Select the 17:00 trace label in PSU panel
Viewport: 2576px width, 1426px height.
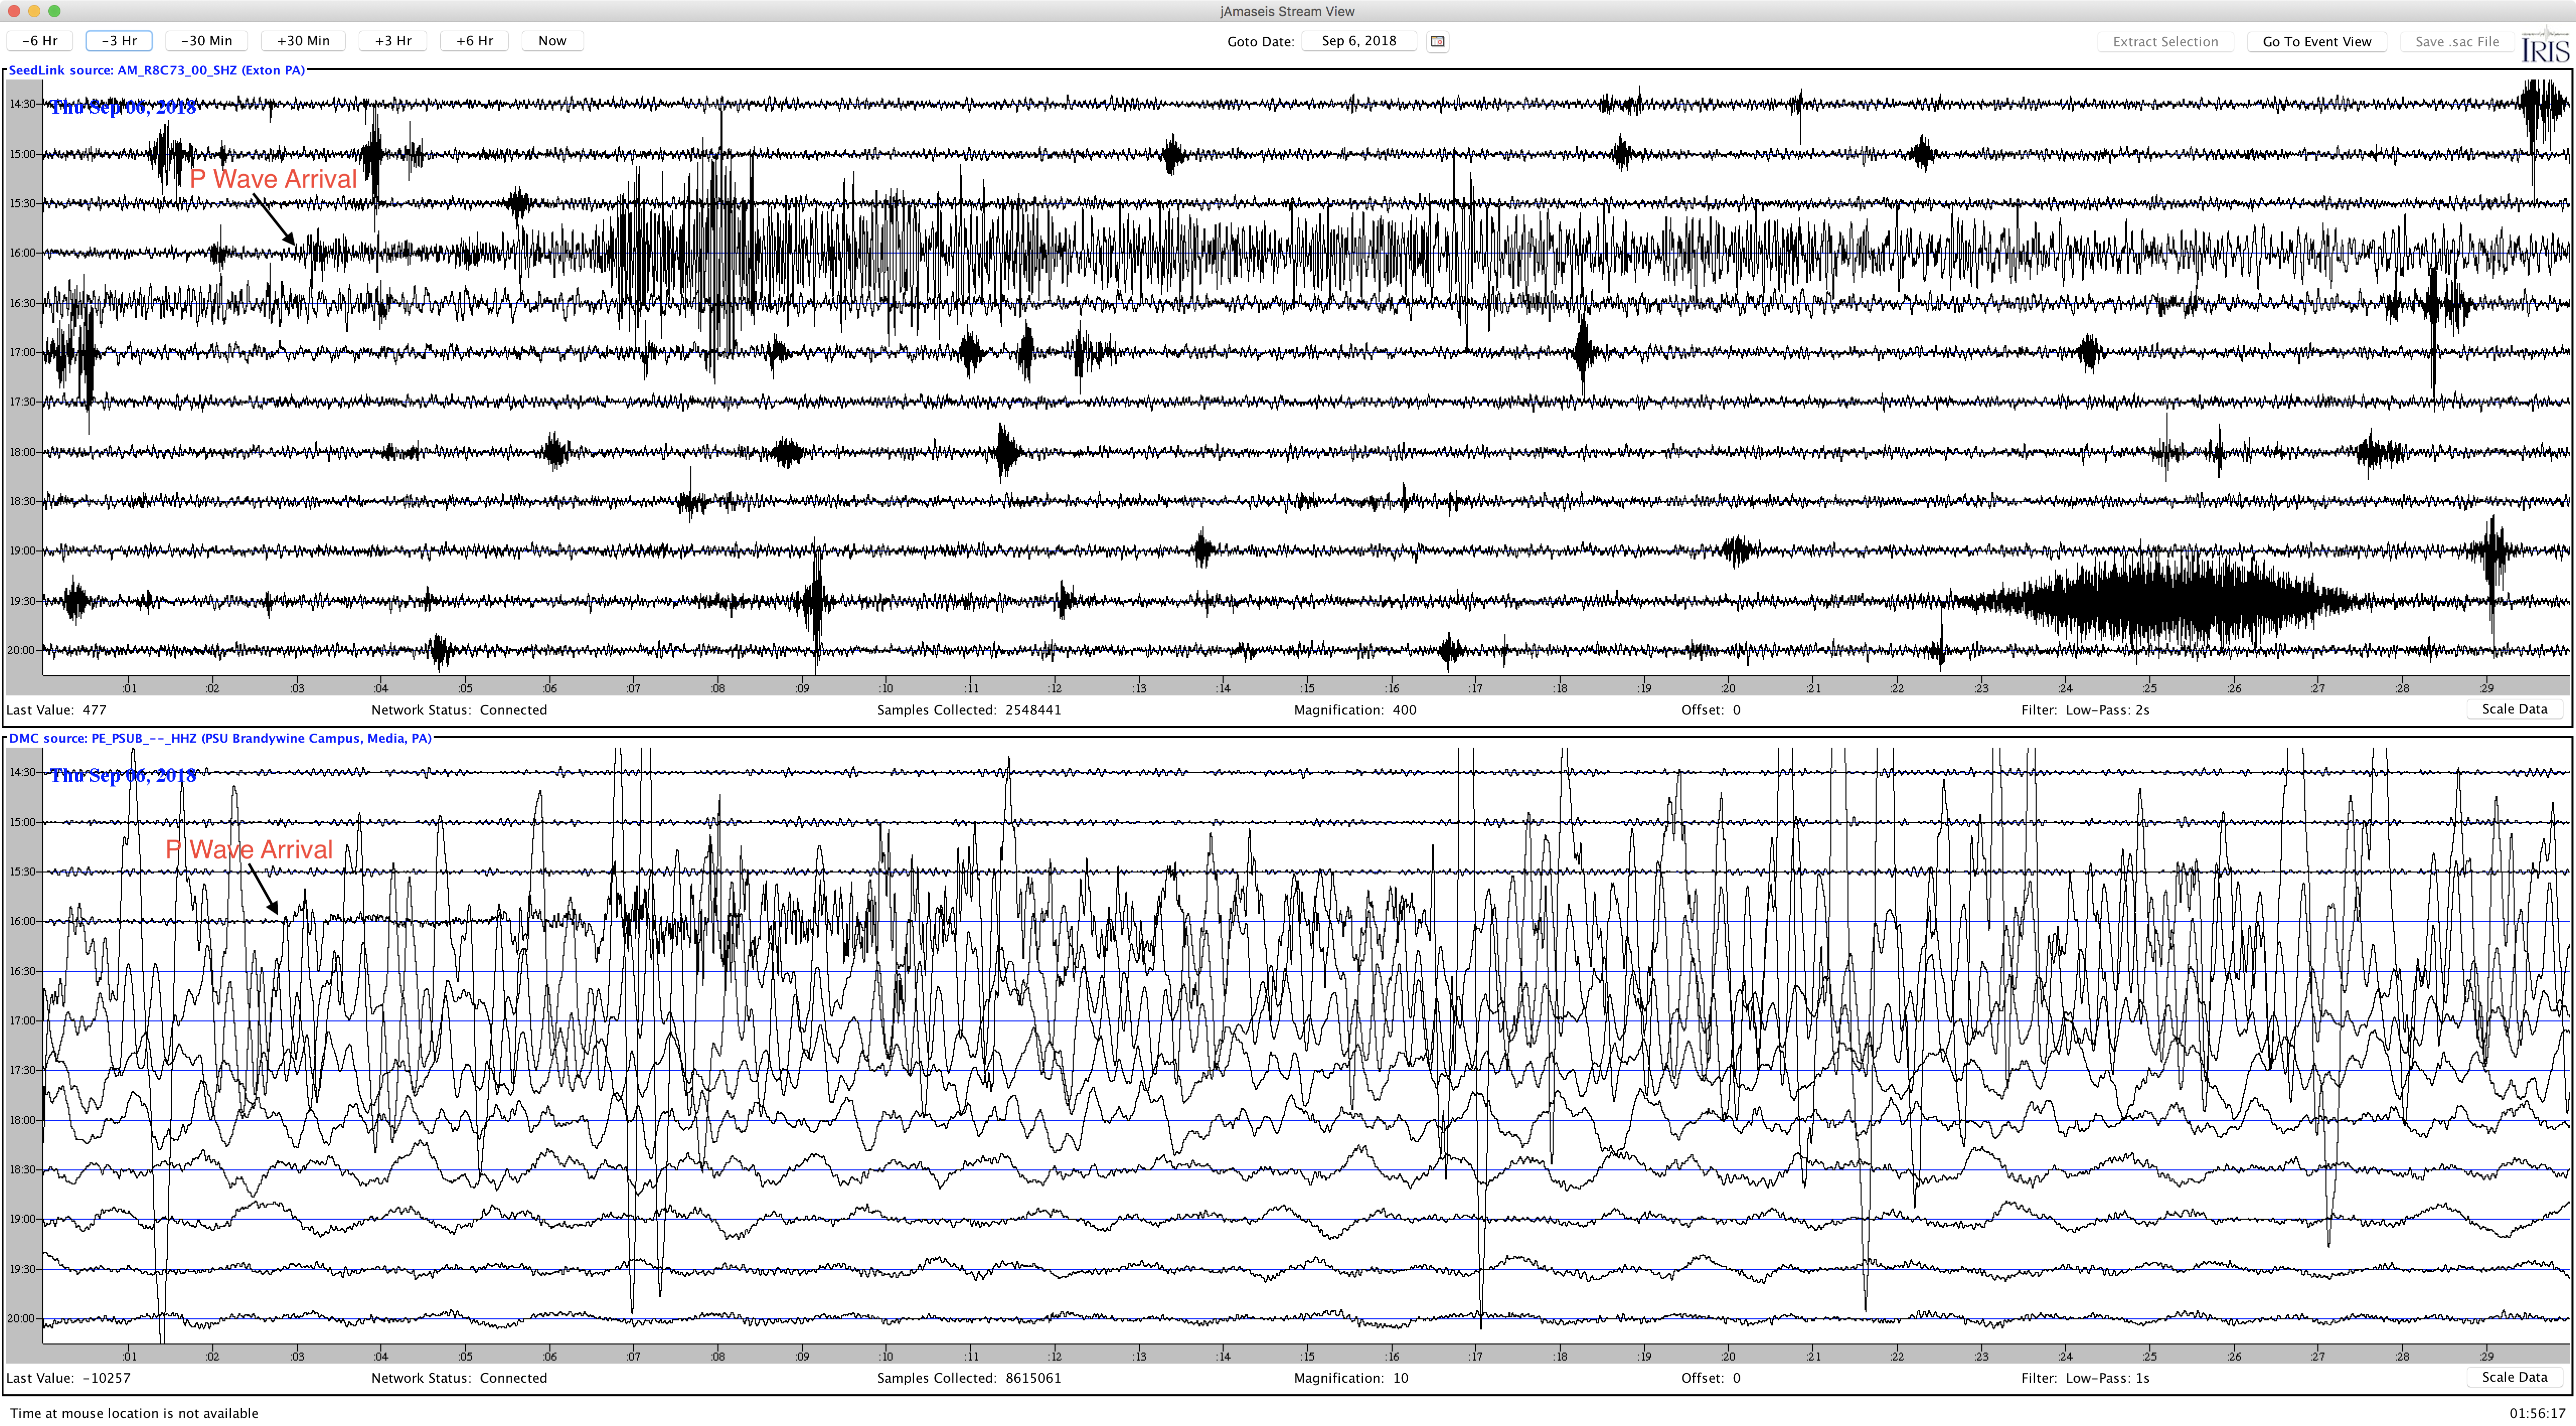(x=22, y=1021)
